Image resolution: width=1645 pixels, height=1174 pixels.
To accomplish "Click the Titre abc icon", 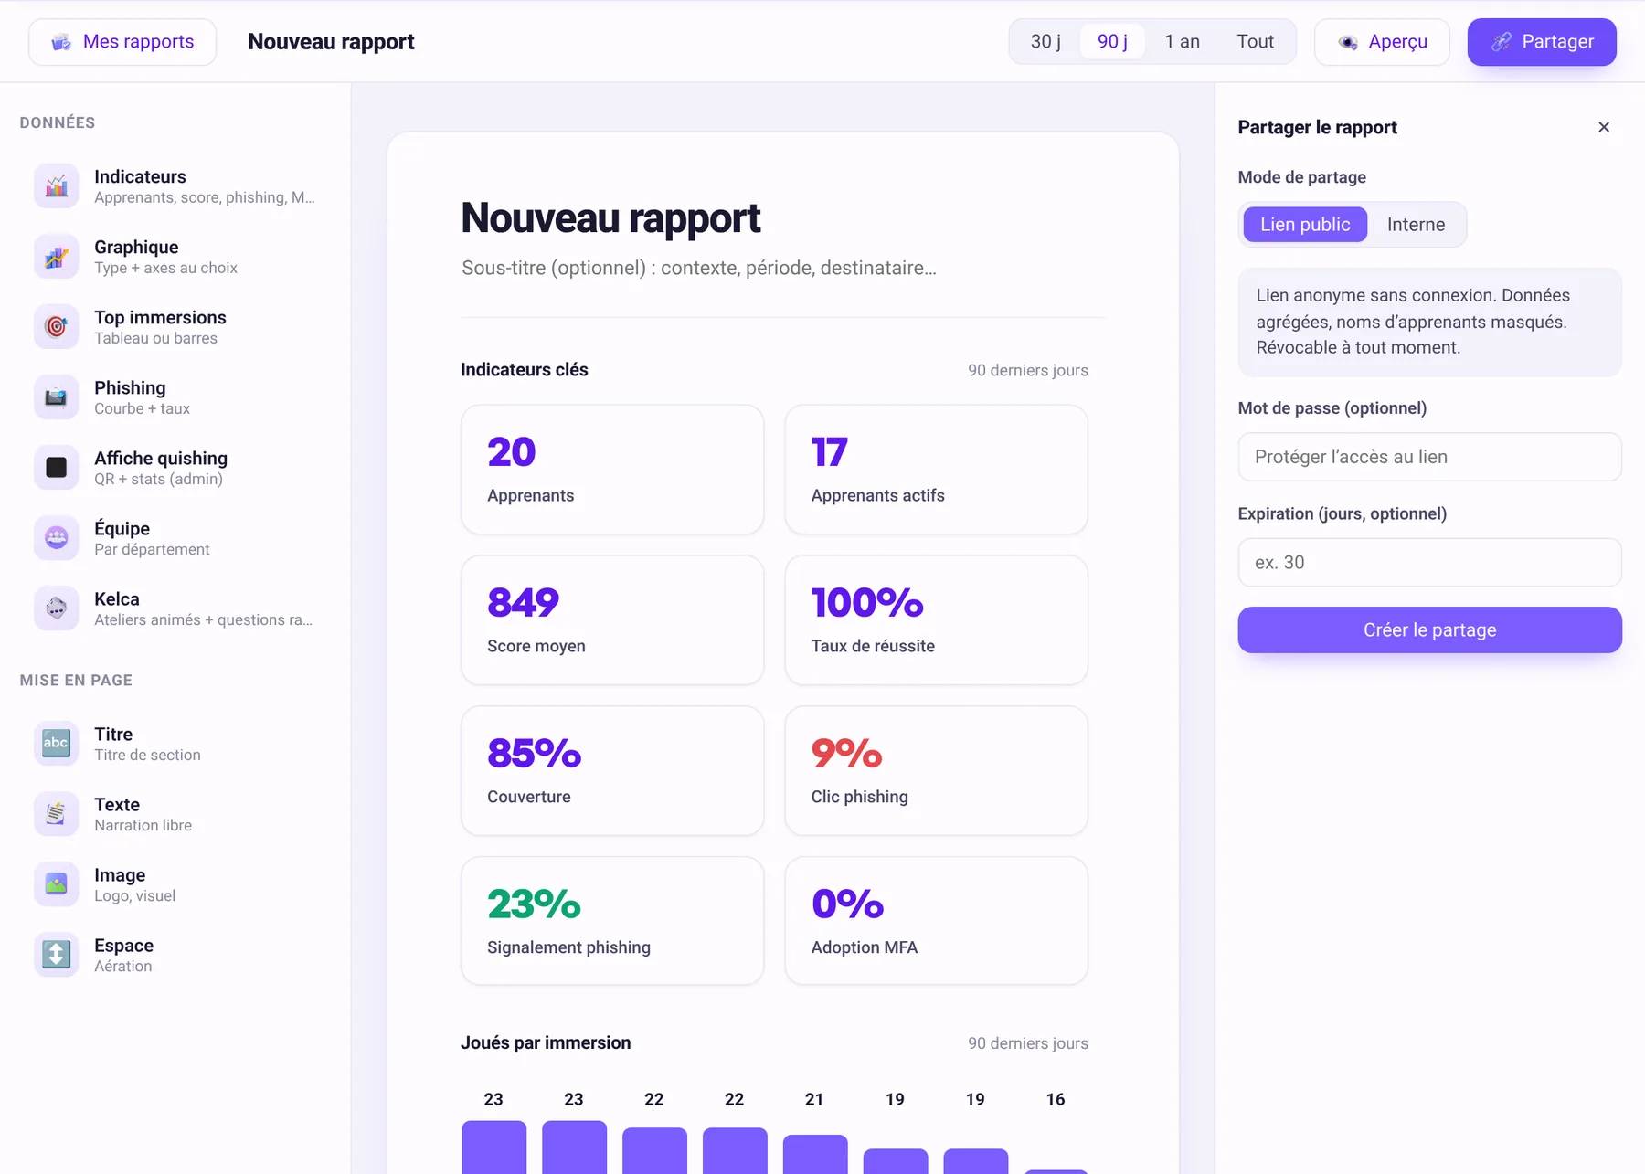I will [x=57, y=744].
